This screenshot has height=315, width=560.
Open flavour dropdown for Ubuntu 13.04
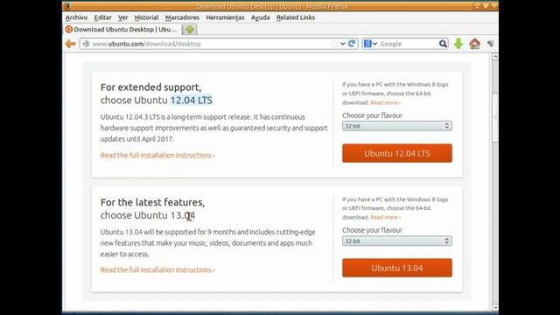pyautogui.click(x=396, y=241)
